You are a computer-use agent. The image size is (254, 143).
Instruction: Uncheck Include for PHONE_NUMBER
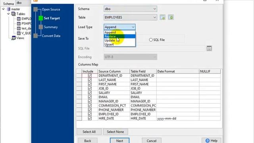click(90, 110)
